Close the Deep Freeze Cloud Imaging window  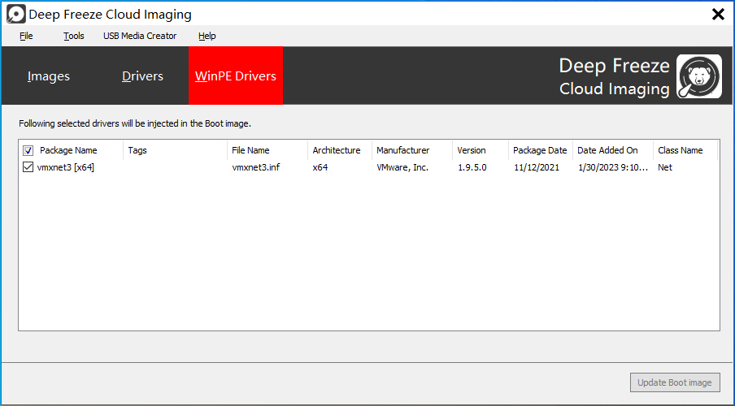(x=718, y=14)
